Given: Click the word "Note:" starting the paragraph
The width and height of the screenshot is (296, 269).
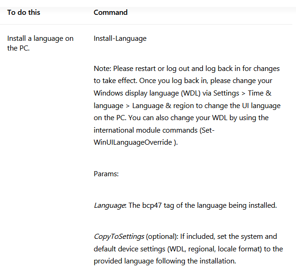Looking at the screenshot, I should click(x=103, y=69).
